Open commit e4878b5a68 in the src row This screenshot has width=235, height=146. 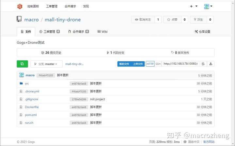point(79,84)
